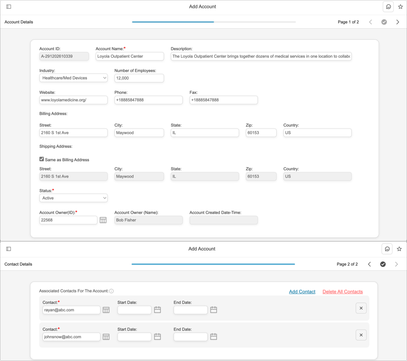Open chat icon in Contact Details panel header
The width and height of the screenshot is (407, 361).
[x=387, y=249]
